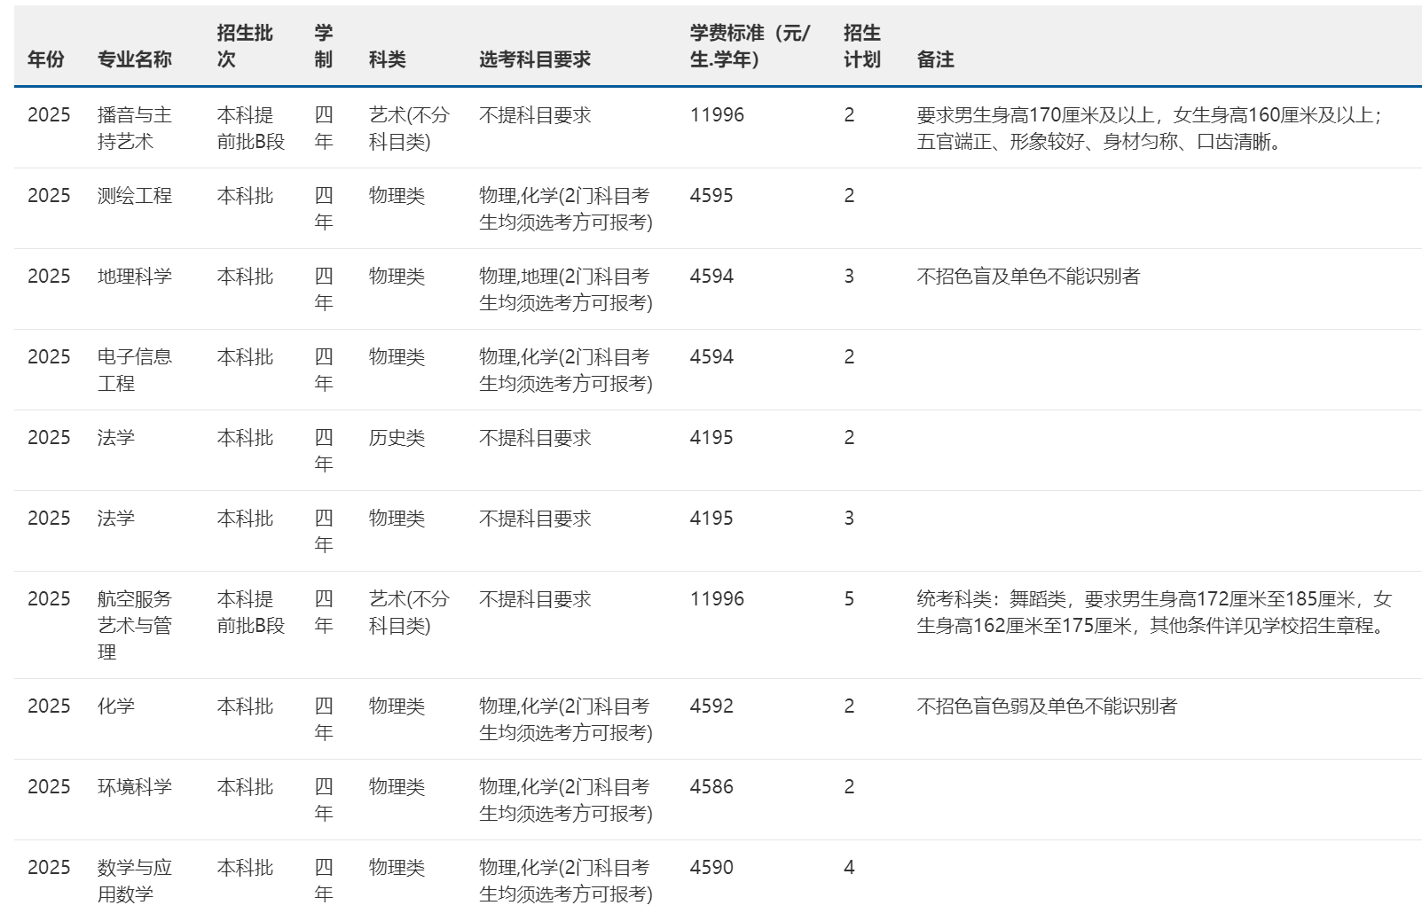Select the 播音与主持艺术 major name
1422x921 pixels.
134,128
